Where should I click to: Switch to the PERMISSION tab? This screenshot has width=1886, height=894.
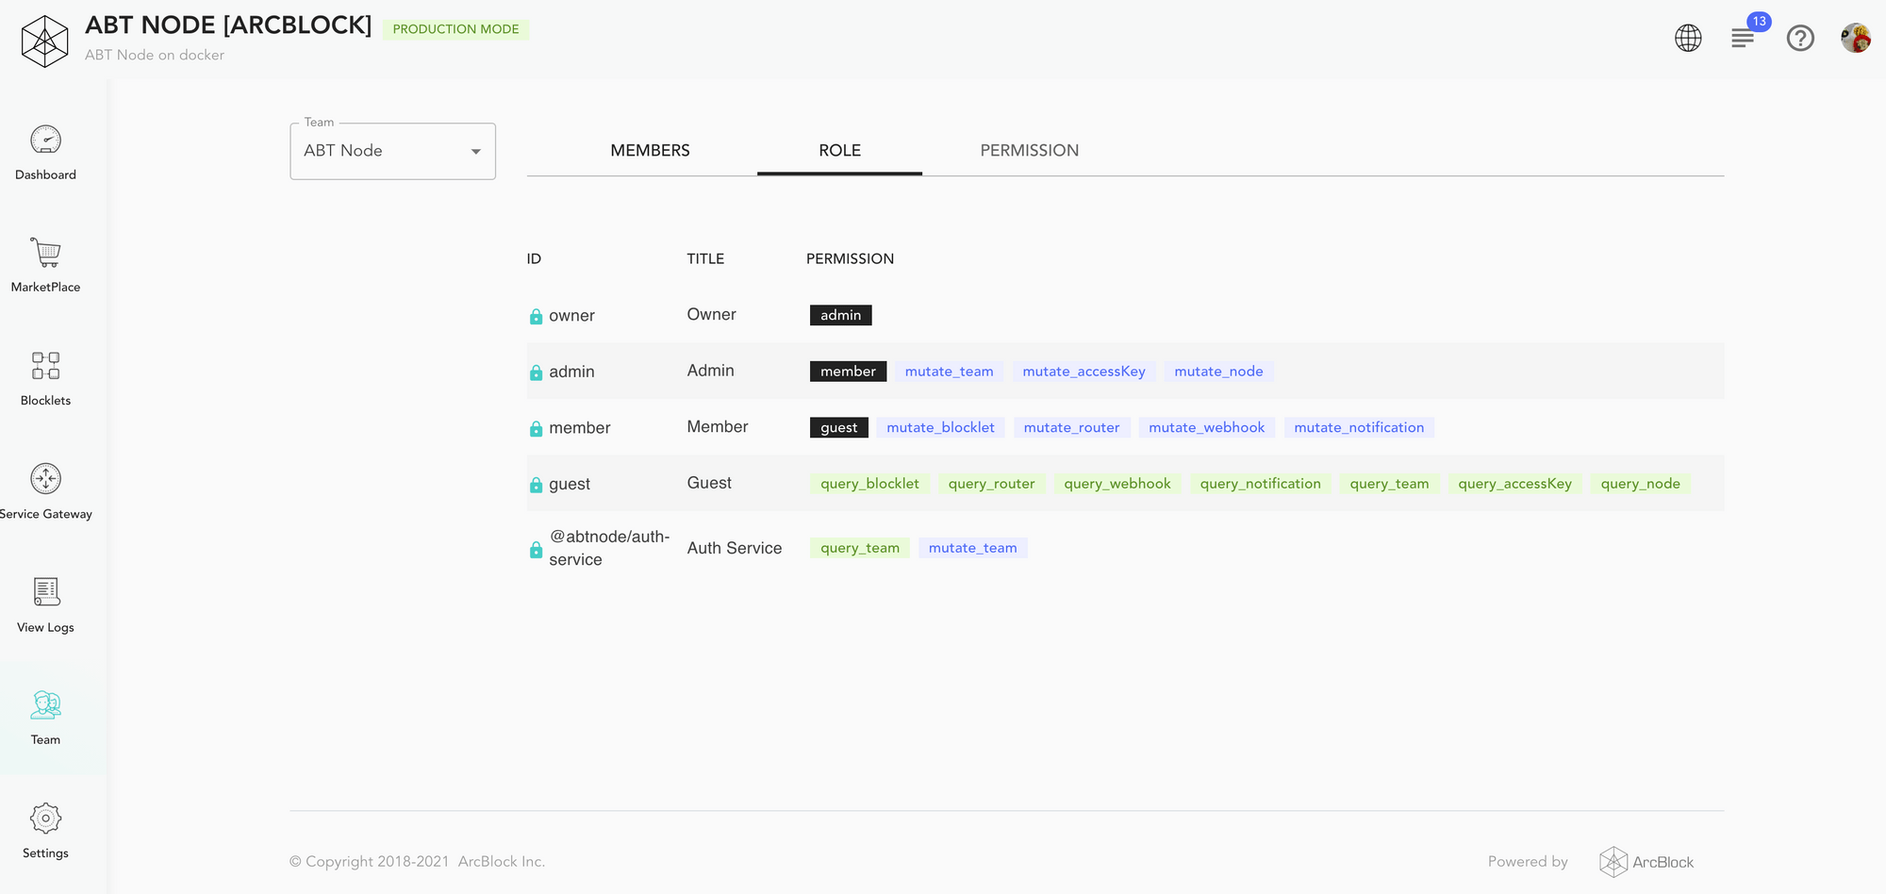[x=1029, y=150]
